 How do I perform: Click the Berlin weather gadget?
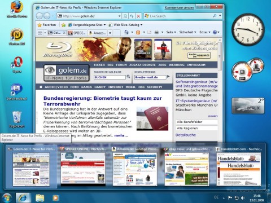click(x=248, y=105)
